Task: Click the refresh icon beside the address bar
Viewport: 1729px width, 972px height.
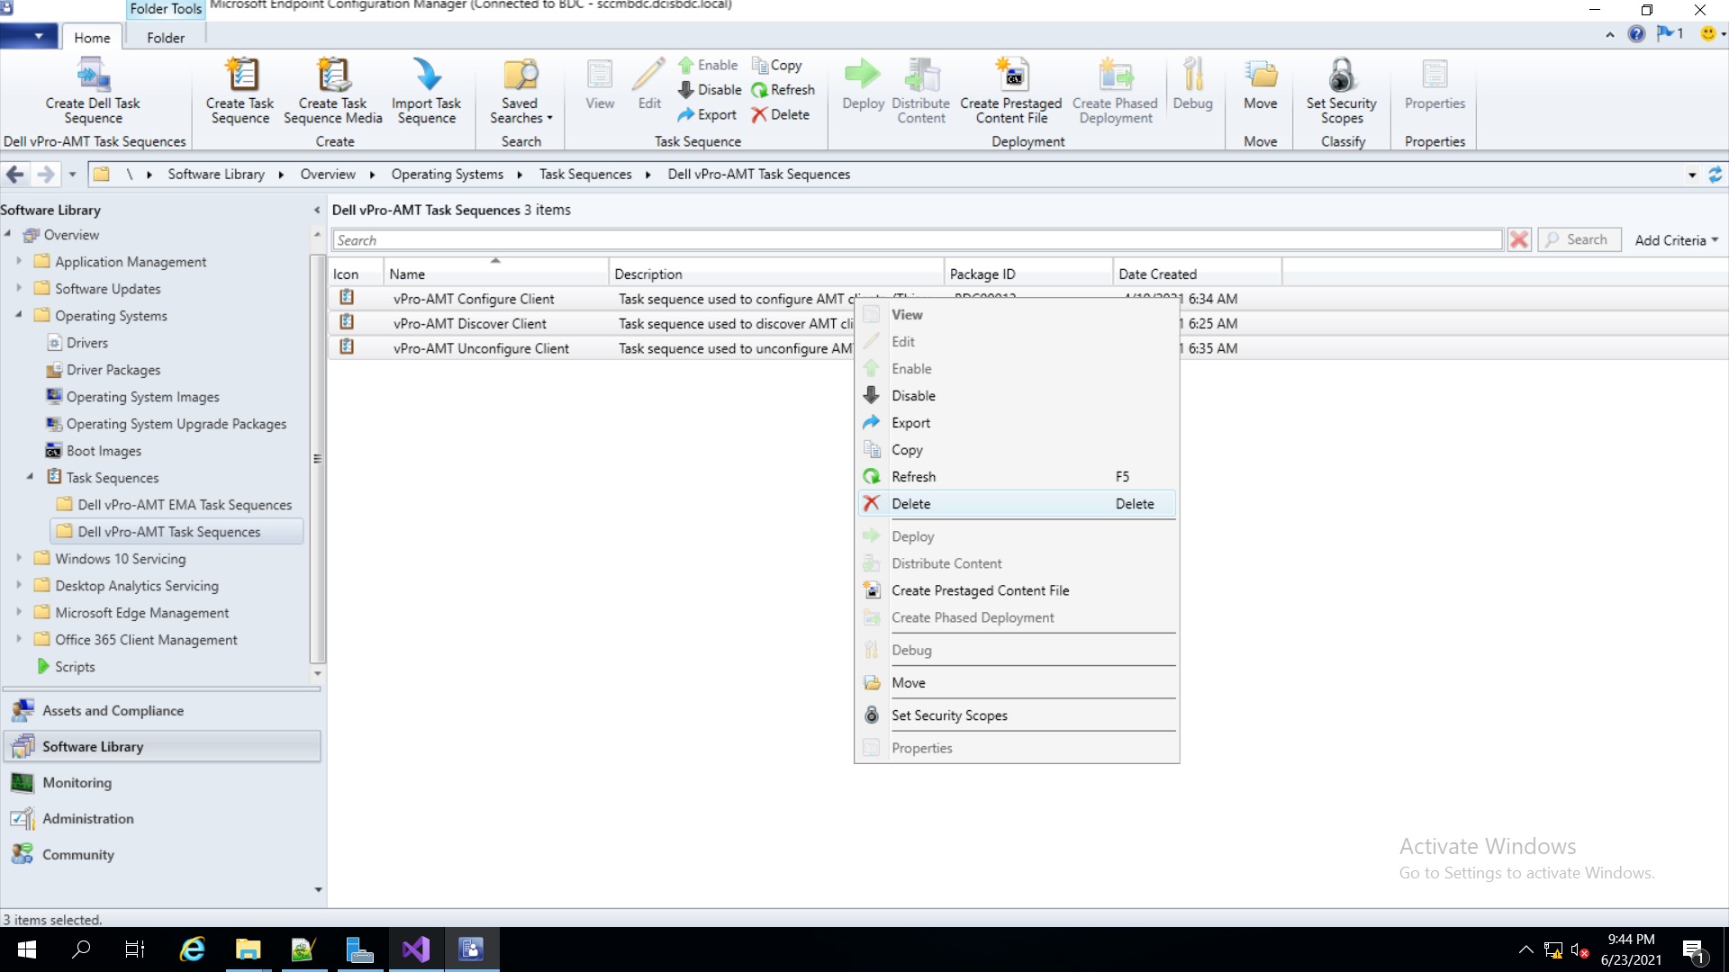Action: pyautogui.click(x=1715, y=174)
